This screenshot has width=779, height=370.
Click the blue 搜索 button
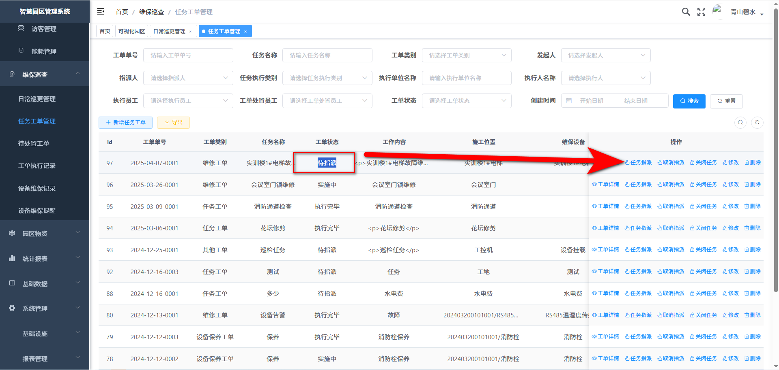point(689,101)
